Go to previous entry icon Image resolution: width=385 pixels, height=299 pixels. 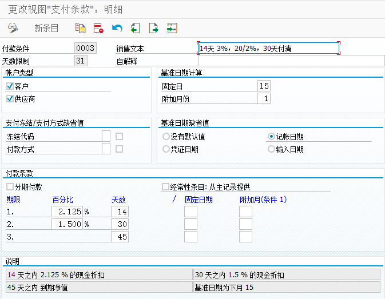(x=135, y=28)
